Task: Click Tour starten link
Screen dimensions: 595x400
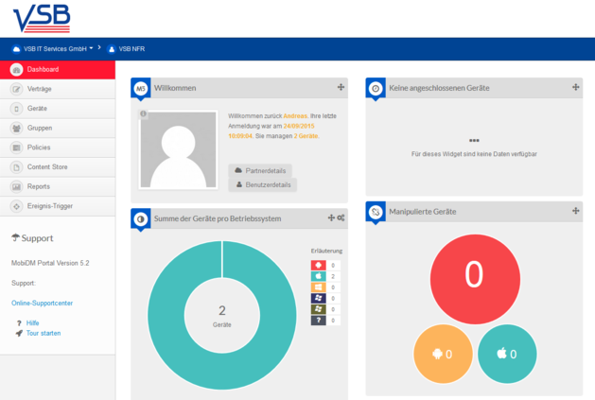Action: (44, 333)
